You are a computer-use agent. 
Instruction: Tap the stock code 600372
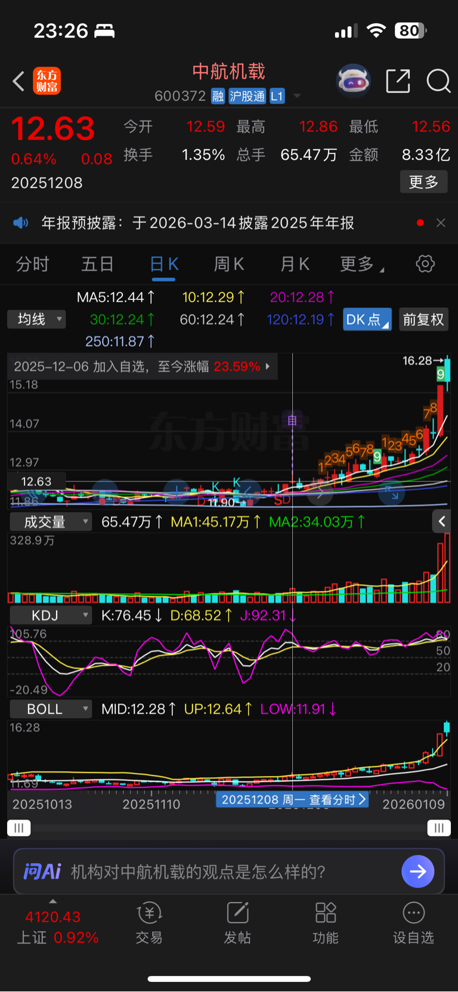point(180,96)
